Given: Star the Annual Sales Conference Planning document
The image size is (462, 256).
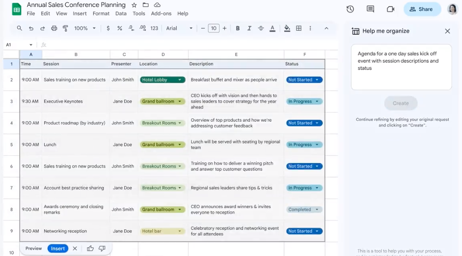Looking at the screenshot, I should click(x=134, y=5).
